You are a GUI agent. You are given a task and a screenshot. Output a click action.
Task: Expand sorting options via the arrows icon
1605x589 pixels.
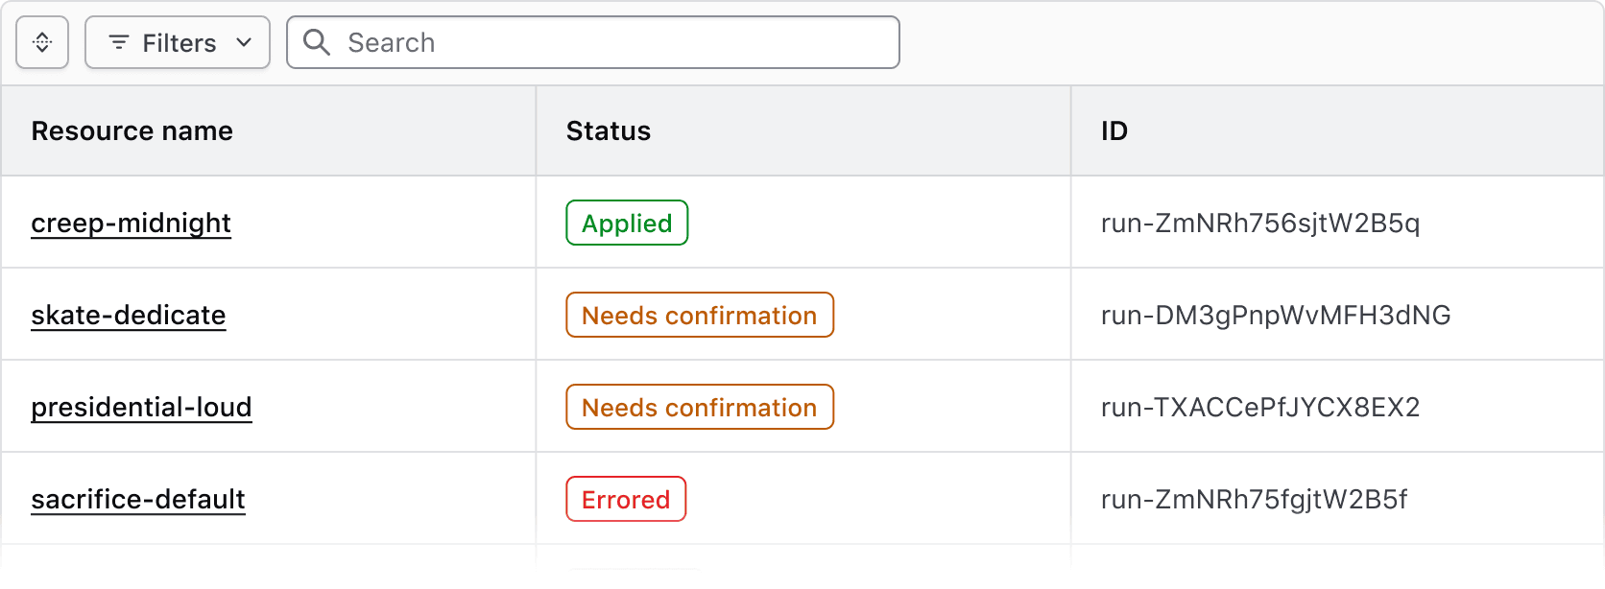click(x=41, y=42)
